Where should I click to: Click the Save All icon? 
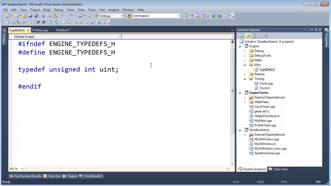36,16
